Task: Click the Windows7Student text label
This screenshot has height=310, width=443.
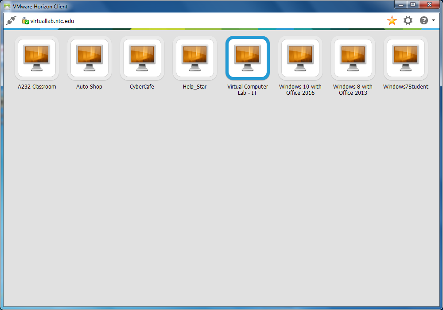Action: (406, 87)
